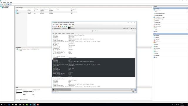This screenshot has width=188, height=106.
Task: Open Terminal menu in the terminal window
Action: pyautogui.click(x=68, y=33)
